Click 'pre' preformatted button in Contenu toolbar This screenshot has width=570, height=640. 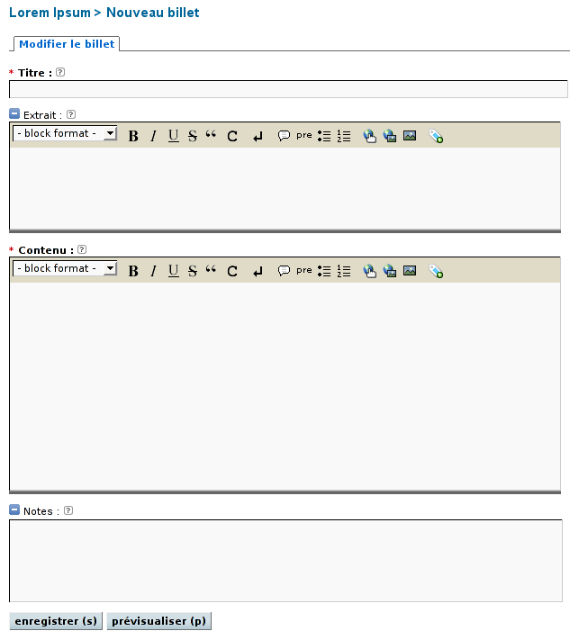point(303,271)
